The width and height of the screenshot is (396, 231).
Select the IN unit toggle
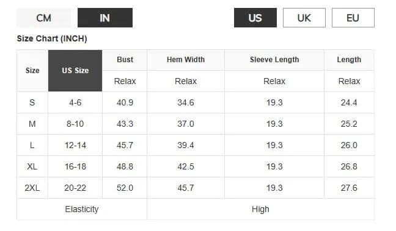tap(105, 18)
